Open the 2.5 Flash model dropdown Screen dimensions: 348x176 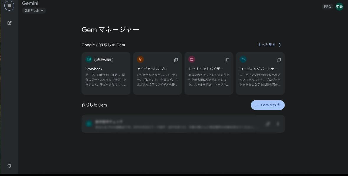pos(34,11)
